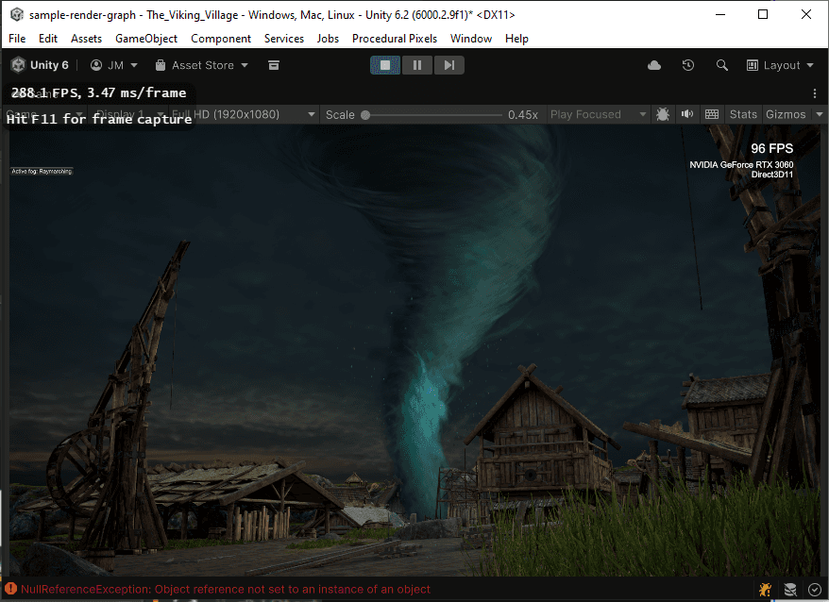Click the Hit F11 for frame capture text
Viewport: 829px width, 602px height.
pos(99,119)
